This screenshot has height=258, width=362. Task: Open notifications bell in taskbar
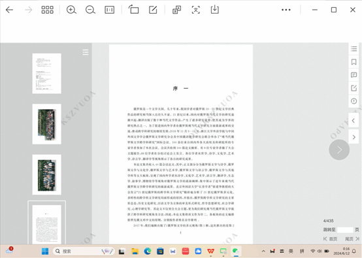coord(354,251)
